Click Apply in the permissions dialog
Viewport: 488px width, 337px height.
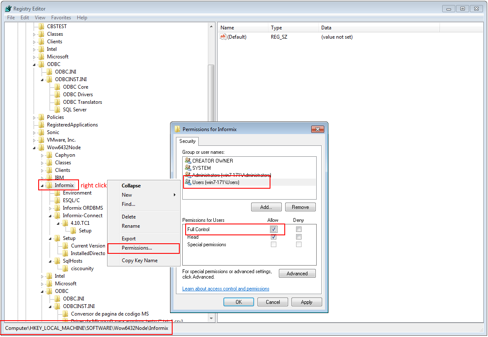click(x=307, y=302)
